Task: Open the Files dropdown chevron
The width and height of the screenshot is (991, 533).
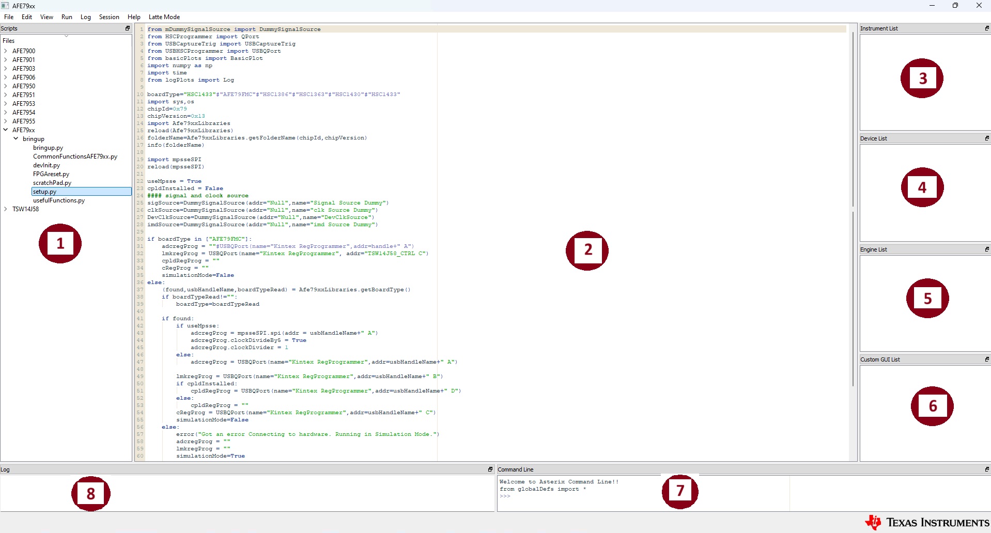Action: coord(67,36)
